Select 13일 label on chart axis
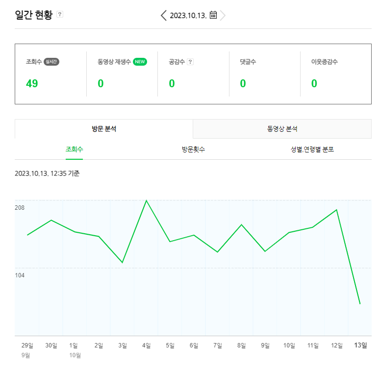380x369 pixels. (x=360, y=345)
